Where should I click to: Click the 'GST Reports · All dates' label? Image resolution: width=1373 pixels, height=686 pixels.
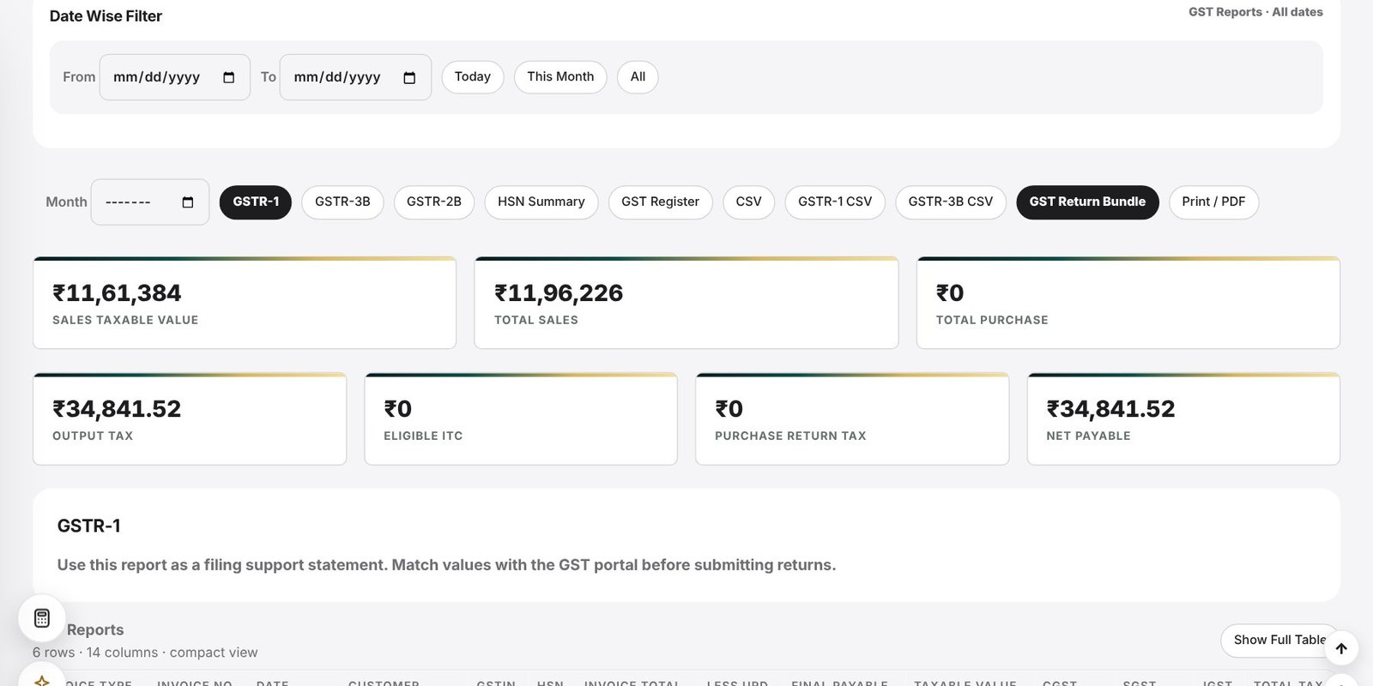(x=1255, y=12)
